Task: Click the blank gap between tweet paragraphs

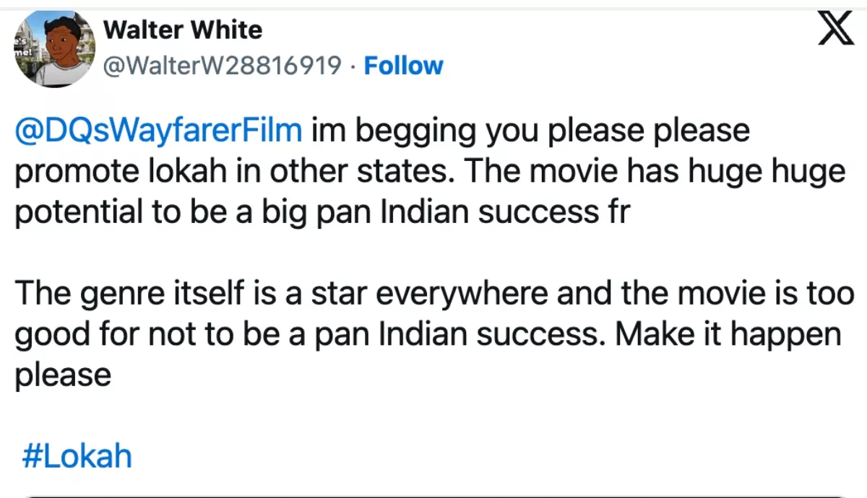Action: [433, 253]
